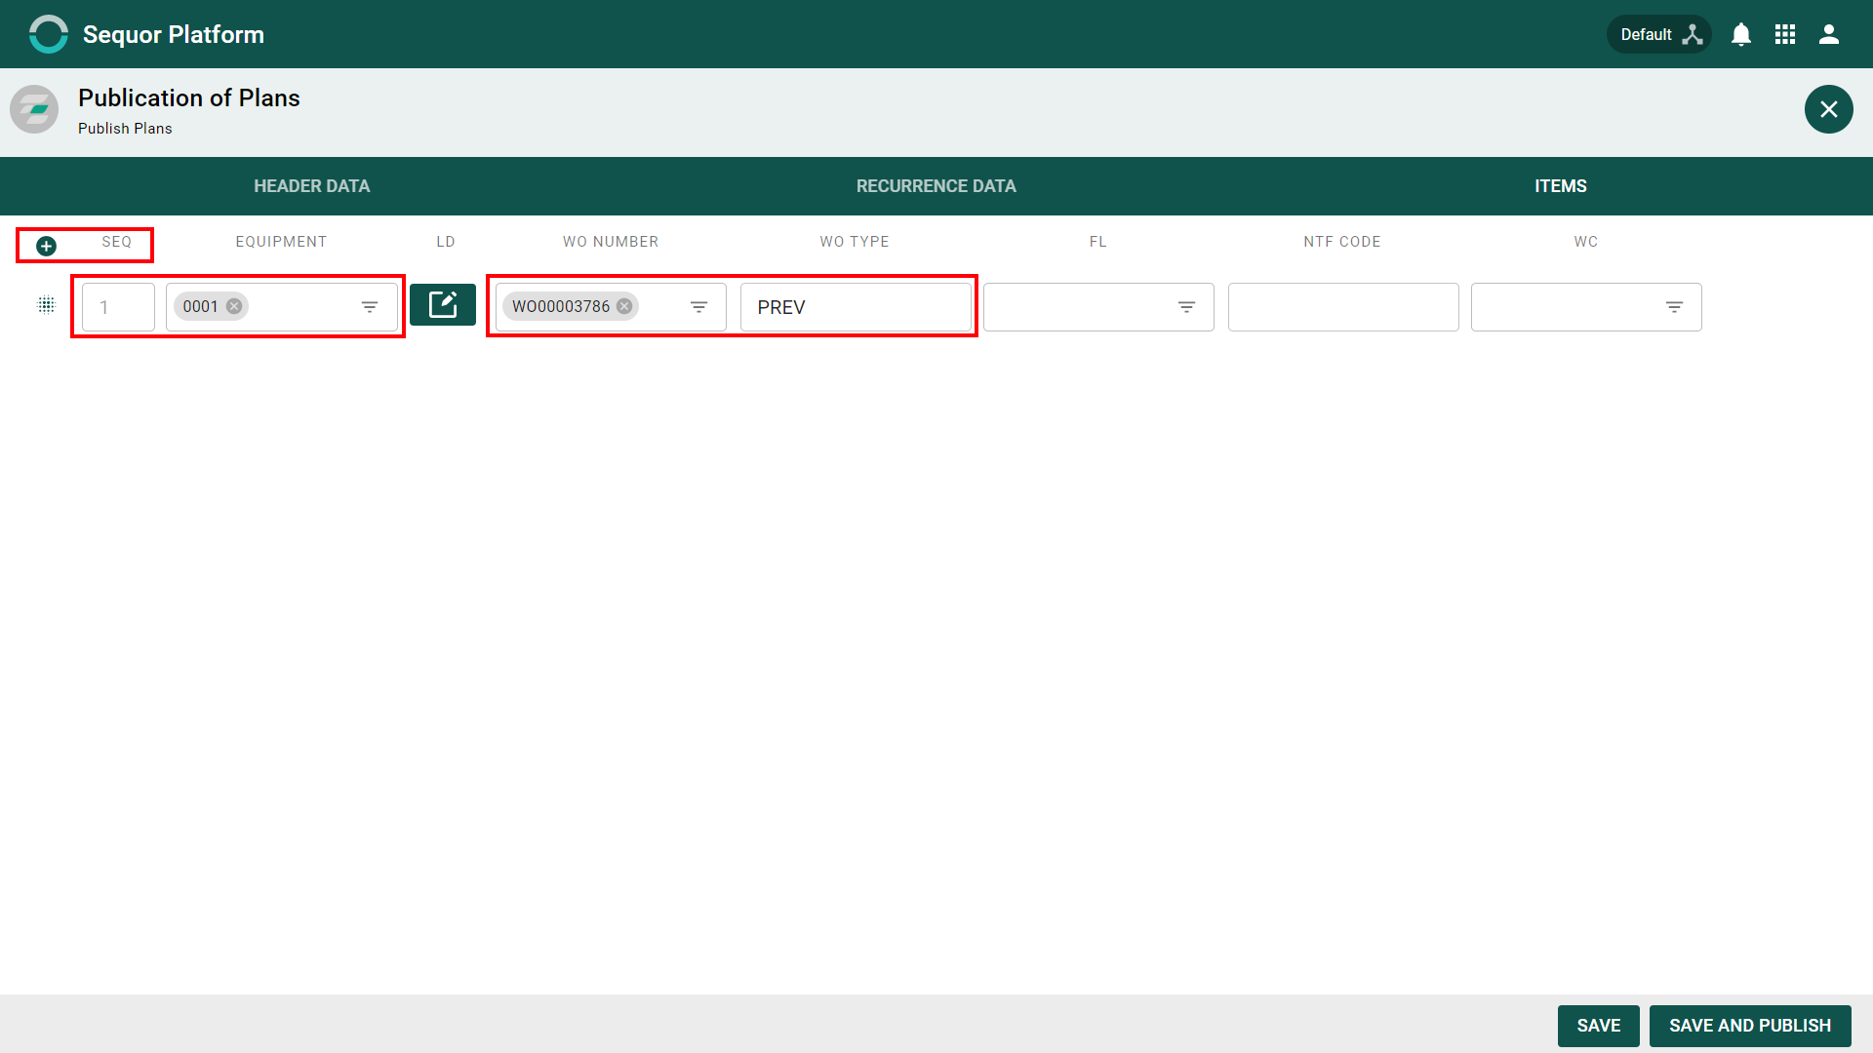
Task: Click the NTF Code input field
Action: pyautogui.click(x=1343, y=307)
